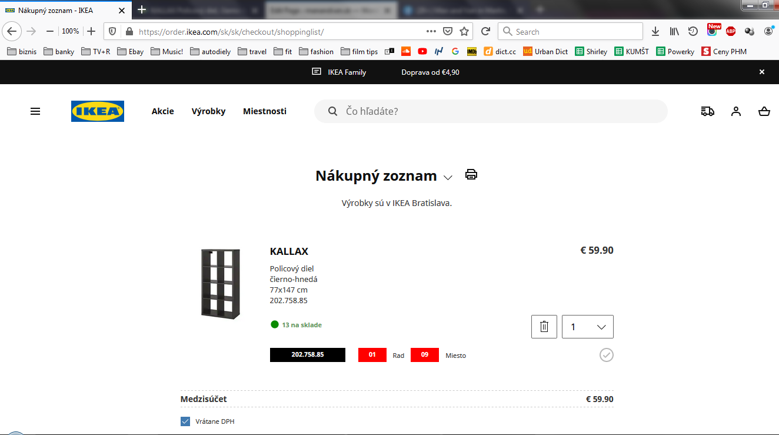Open the Urban Dict bookmark

(x=546, y=52)
